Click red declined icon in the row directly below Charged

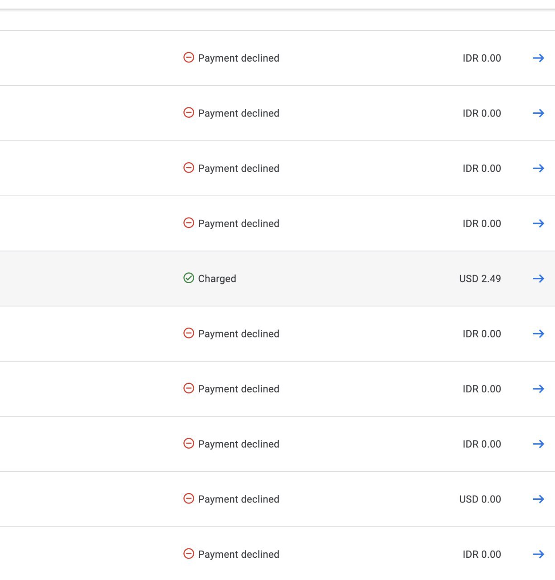(x=189, y=333)
